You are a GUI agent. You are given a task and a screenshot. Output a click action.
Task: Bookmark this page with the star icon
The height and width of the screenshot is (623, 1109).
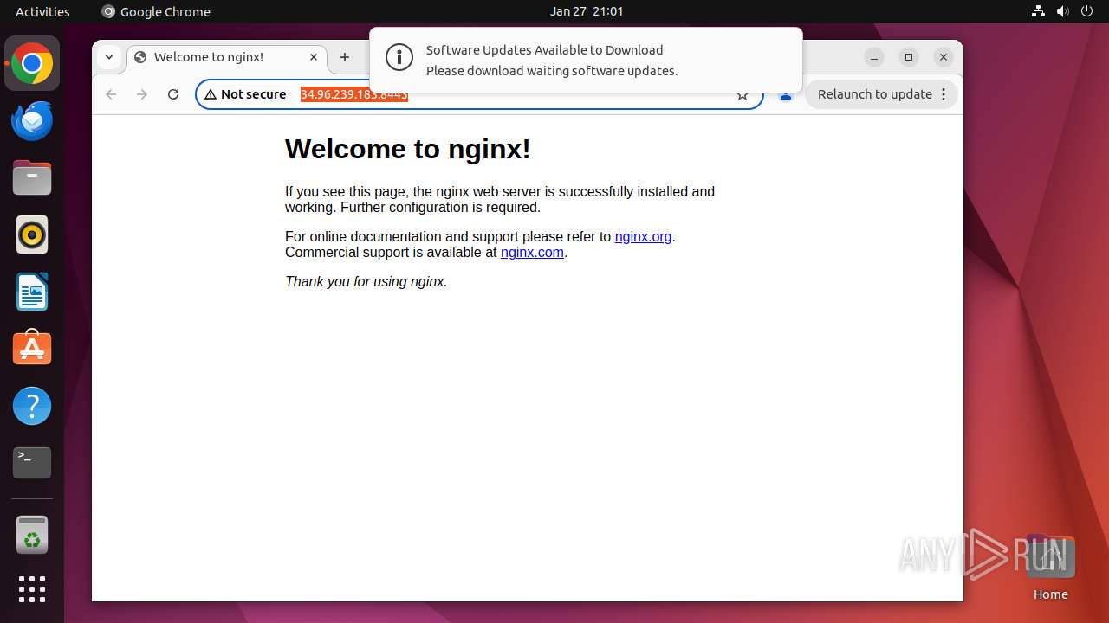[743, 95]
